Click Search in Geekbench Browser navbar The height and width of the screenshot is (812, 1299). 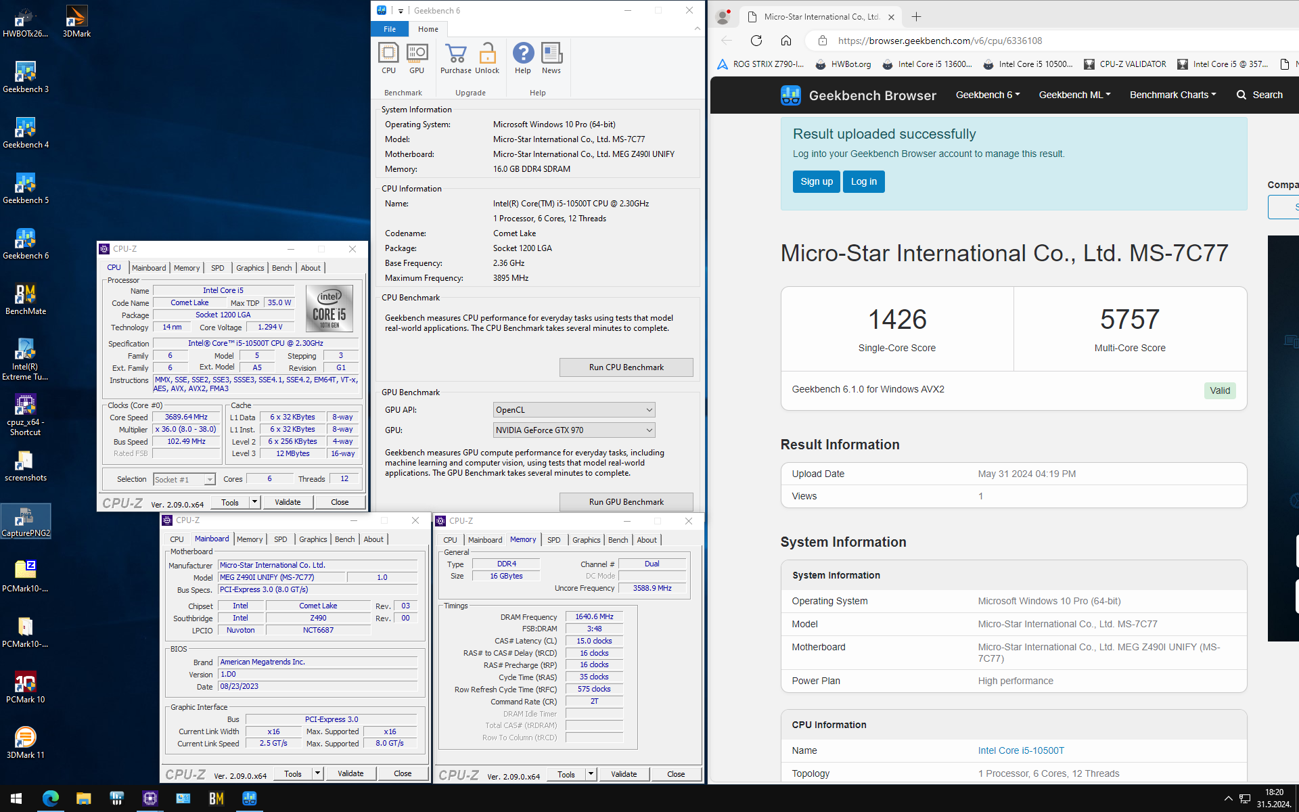pyautogui.click(x=1260, y=95)
